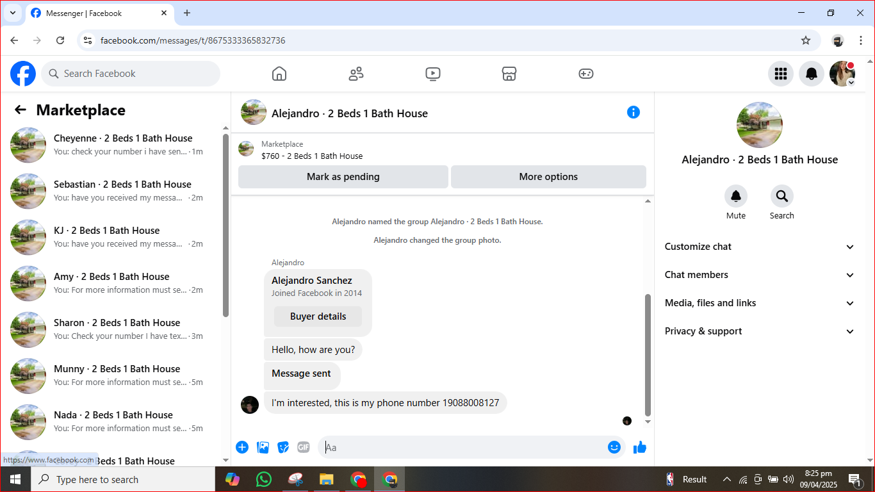Image resolution: width=875 pixels, height=492 pixels.
Task: Click the chat messages scrollbar thumb
Action: click(x=648, y=355)
